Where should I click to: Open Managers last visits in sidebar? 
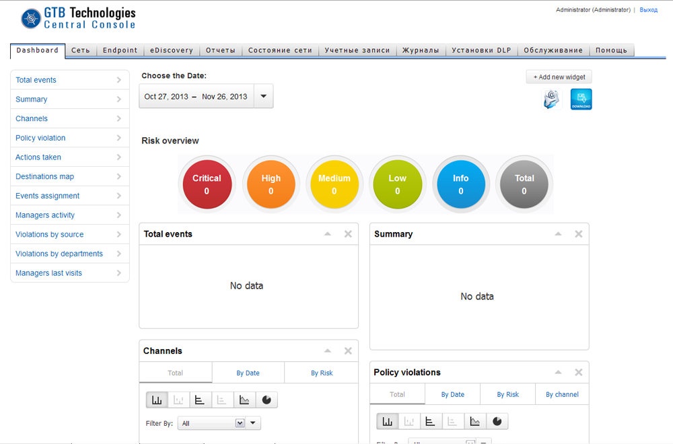point(69,273)
